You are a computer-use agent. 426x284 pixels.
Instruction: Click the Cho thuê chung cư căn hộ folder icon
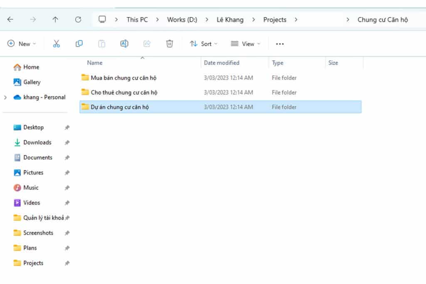click(x=85, y=92)
